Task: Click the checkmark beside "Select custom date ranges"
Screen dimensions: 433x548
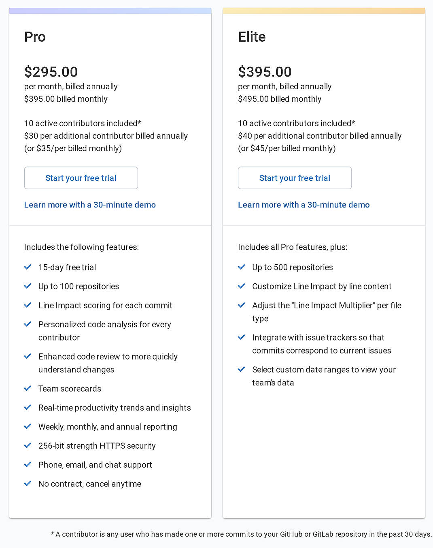Action: point(242,369)
